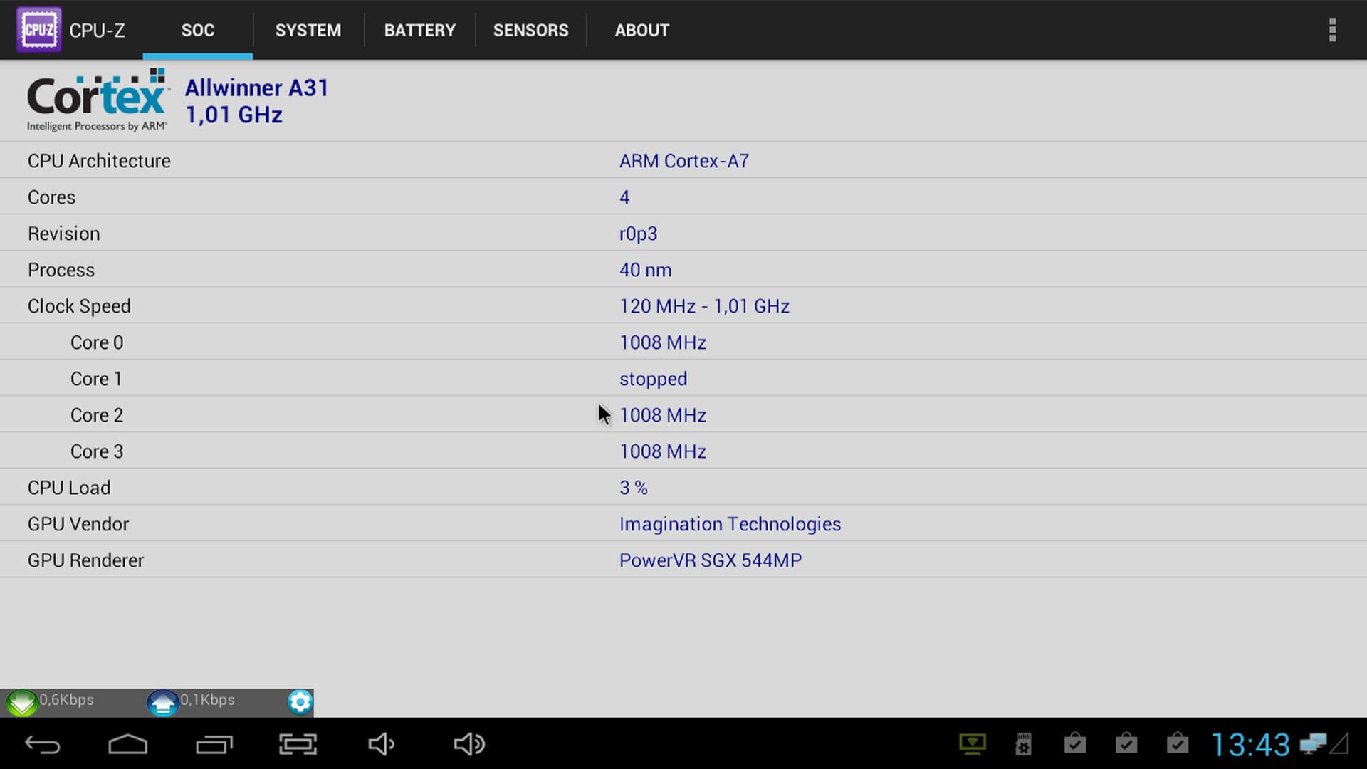Lower volume with the small speaker icon
Viewport: 1367px width, 769px height.
click(x=381, y=745)
